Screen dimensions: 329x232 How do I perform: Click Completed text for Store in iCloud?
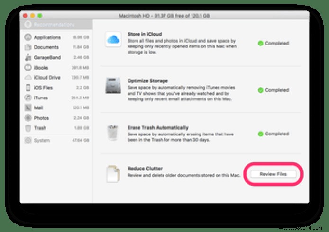click(x=277, y=43)
